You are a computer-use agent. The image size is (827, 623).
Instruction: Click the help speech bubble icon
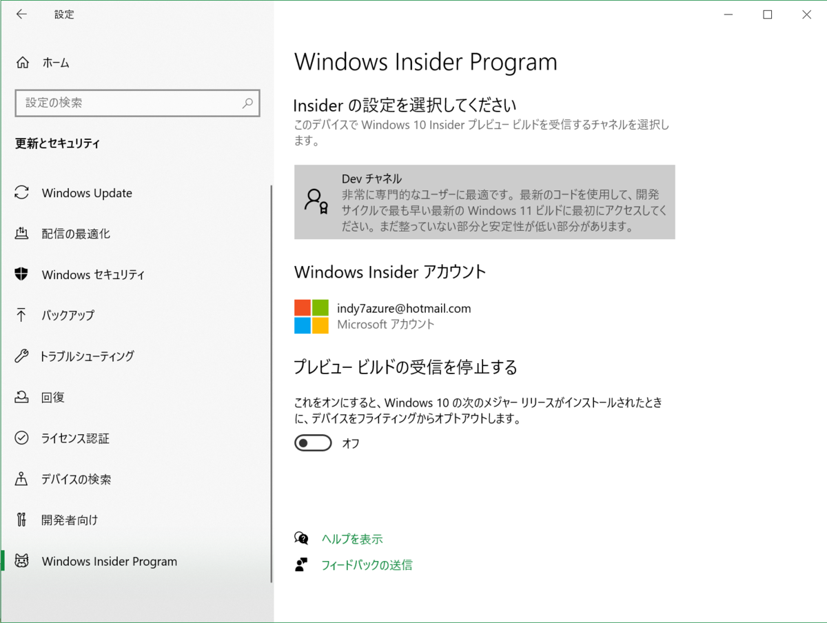coord(301,538)
